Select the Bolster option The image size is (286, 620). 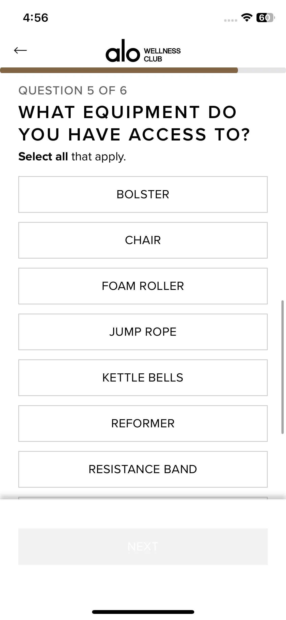[143, 194]
